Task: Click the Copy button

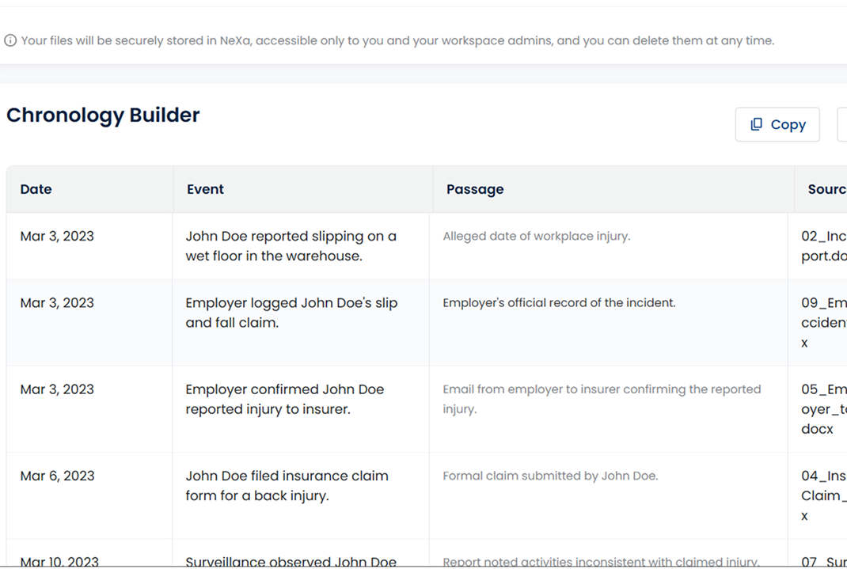Action: 777,124
